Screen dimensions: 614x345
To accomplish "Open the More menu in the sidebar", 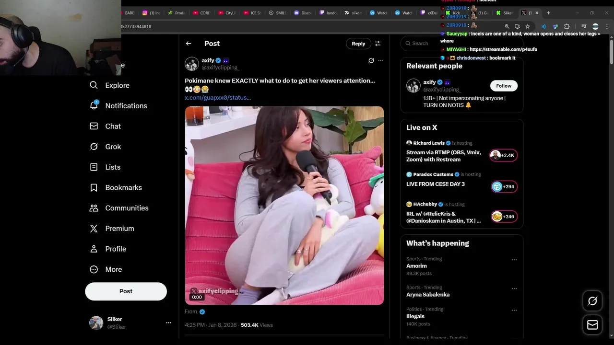I will (x=106, y=269).
